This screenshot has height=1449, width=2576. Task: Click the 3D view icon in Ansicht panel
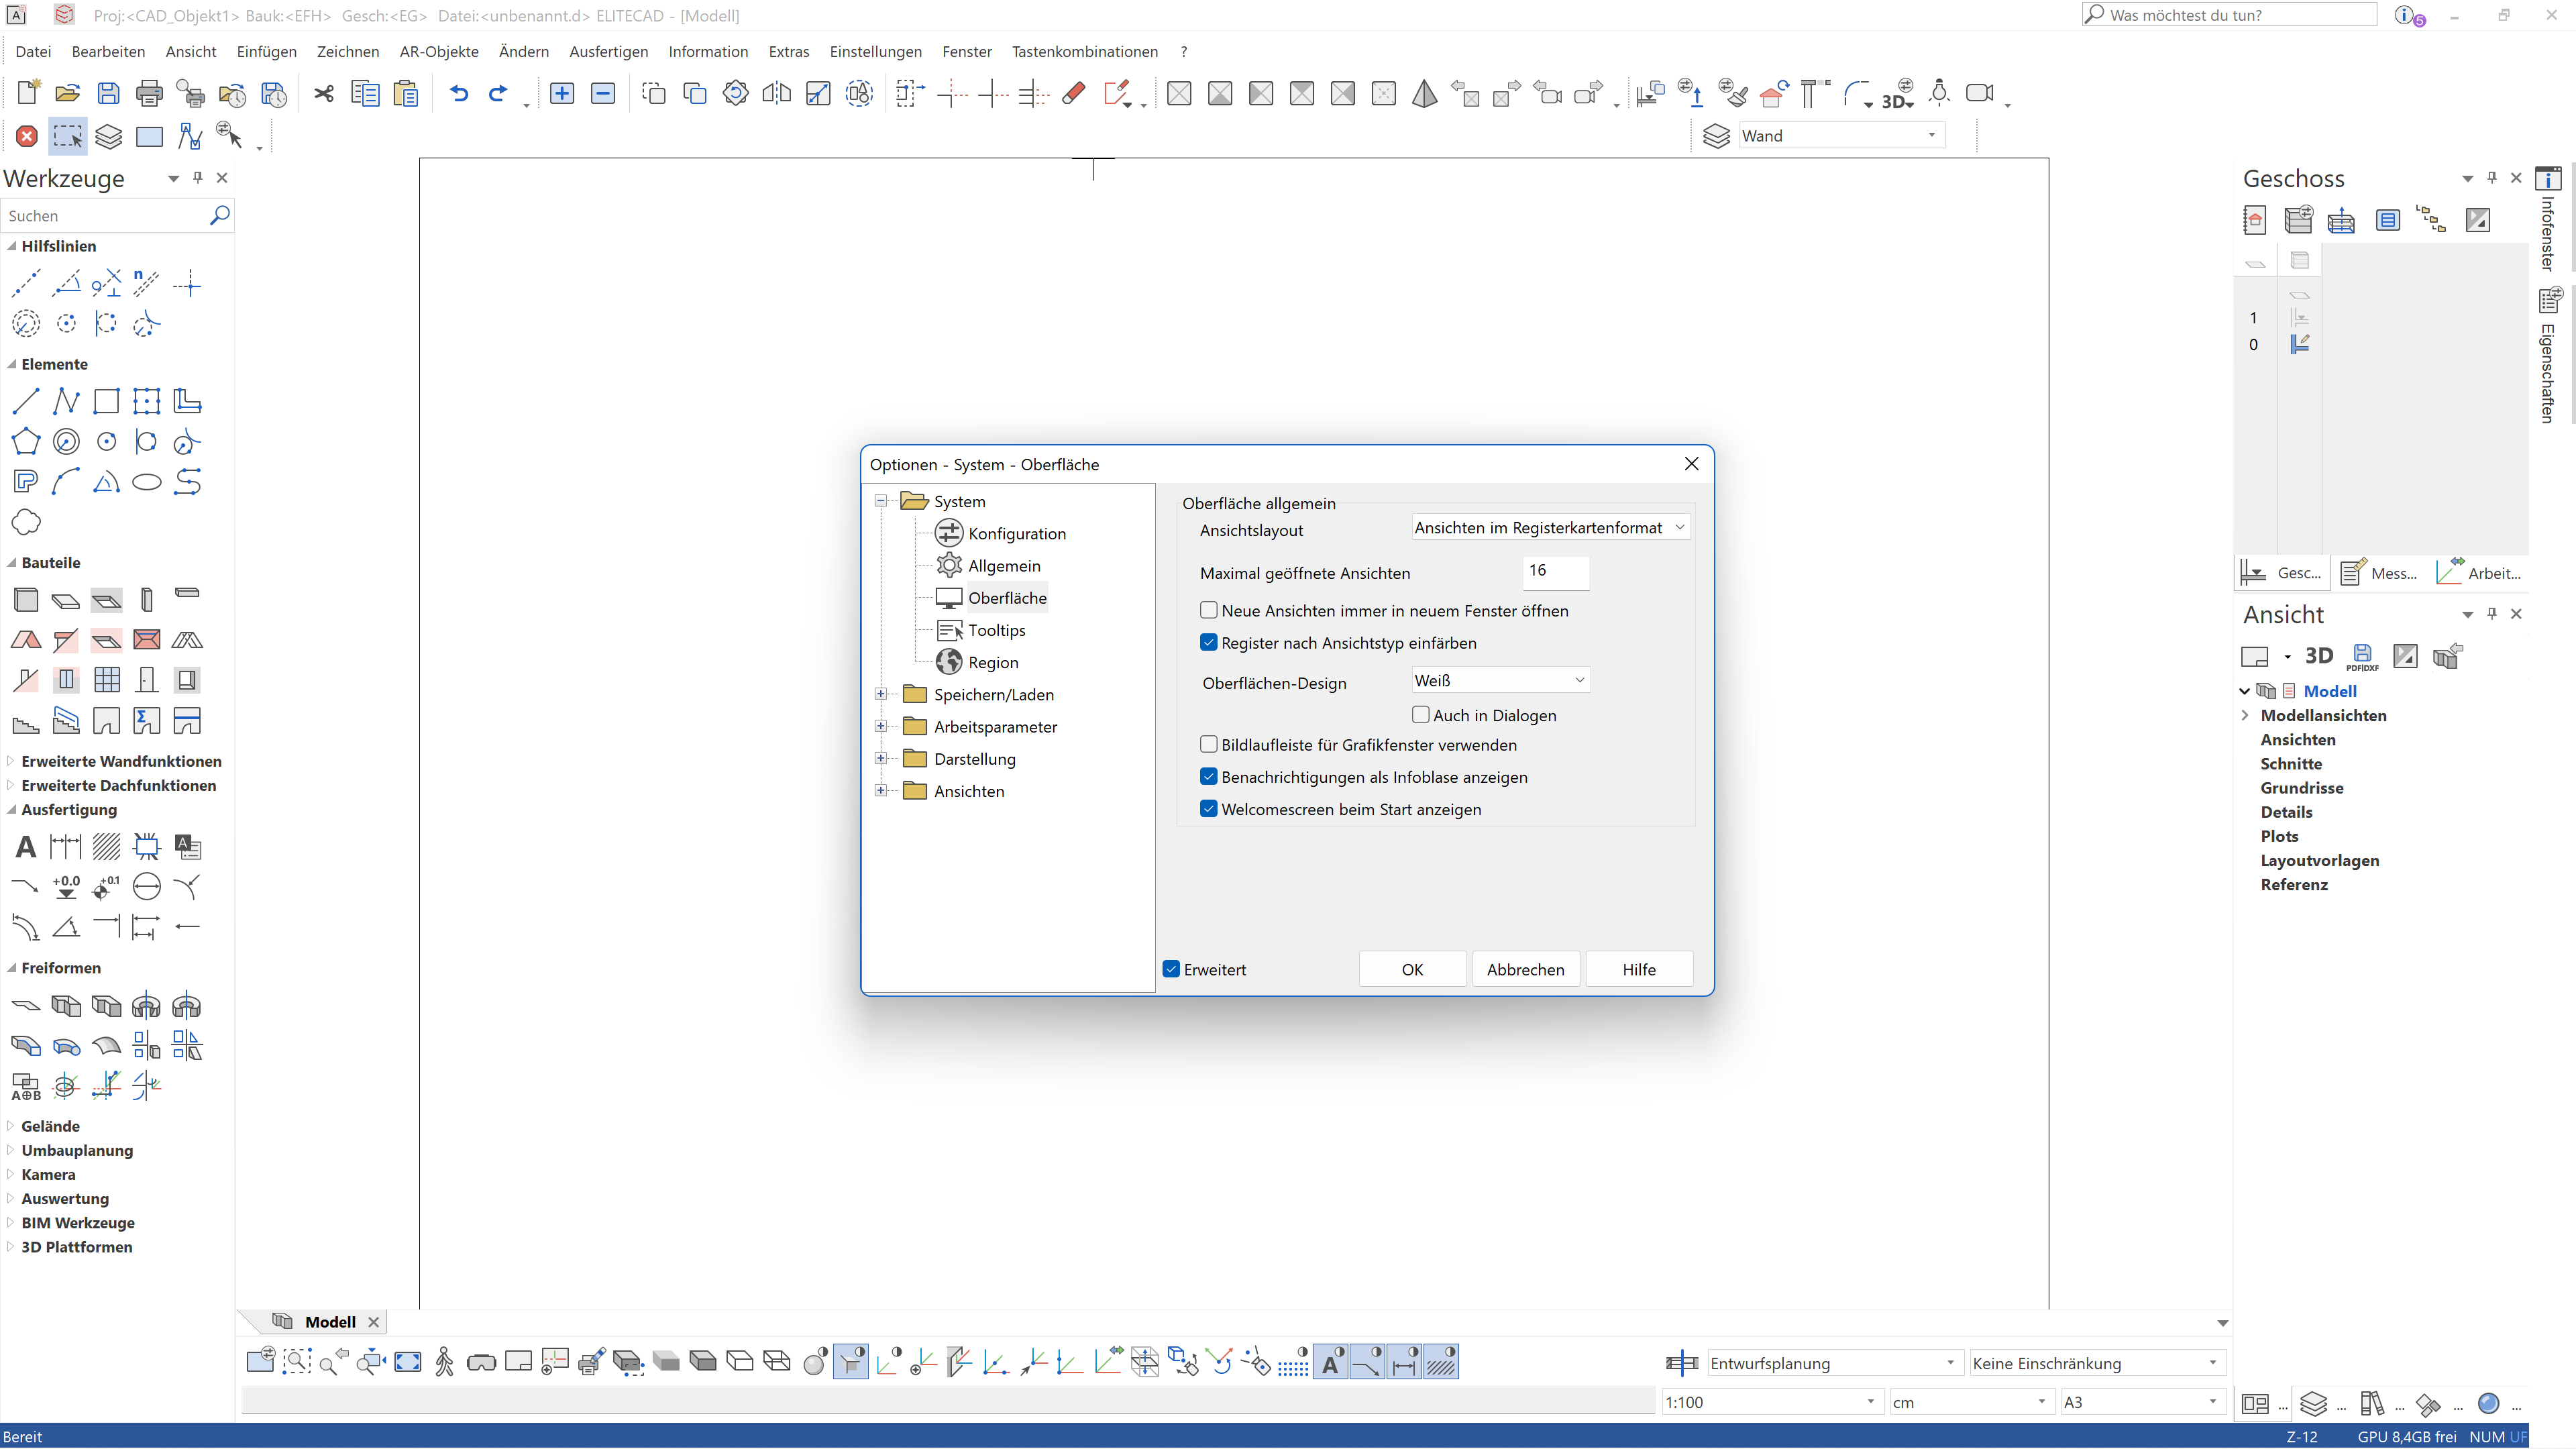click(2318, 656)
